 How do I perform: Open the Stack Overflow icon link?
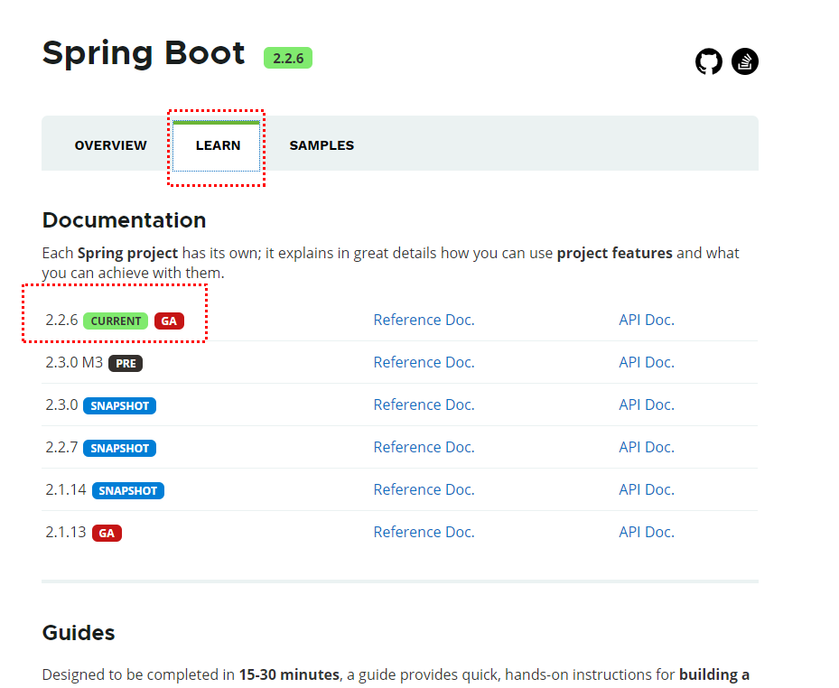745,61
